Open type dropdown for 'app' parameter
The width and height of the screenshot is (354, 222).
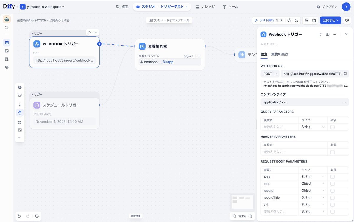coord(313,184)
